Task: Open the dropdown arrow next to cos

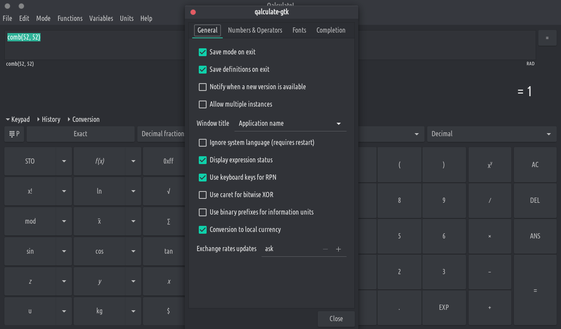Action: tap(133, 251)
